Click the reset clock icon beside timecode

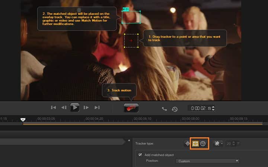point(175,109)
